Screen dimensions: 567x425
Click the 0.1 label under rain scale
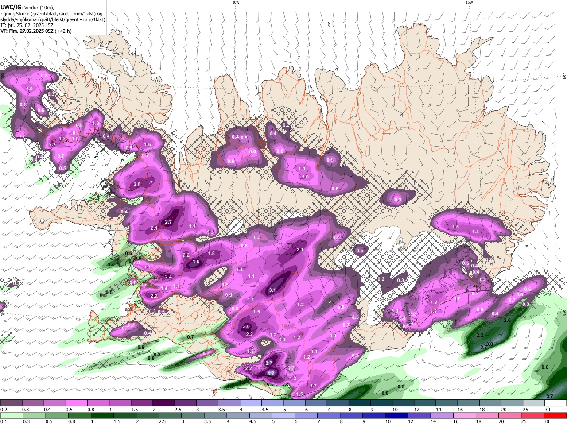(4, 421)
